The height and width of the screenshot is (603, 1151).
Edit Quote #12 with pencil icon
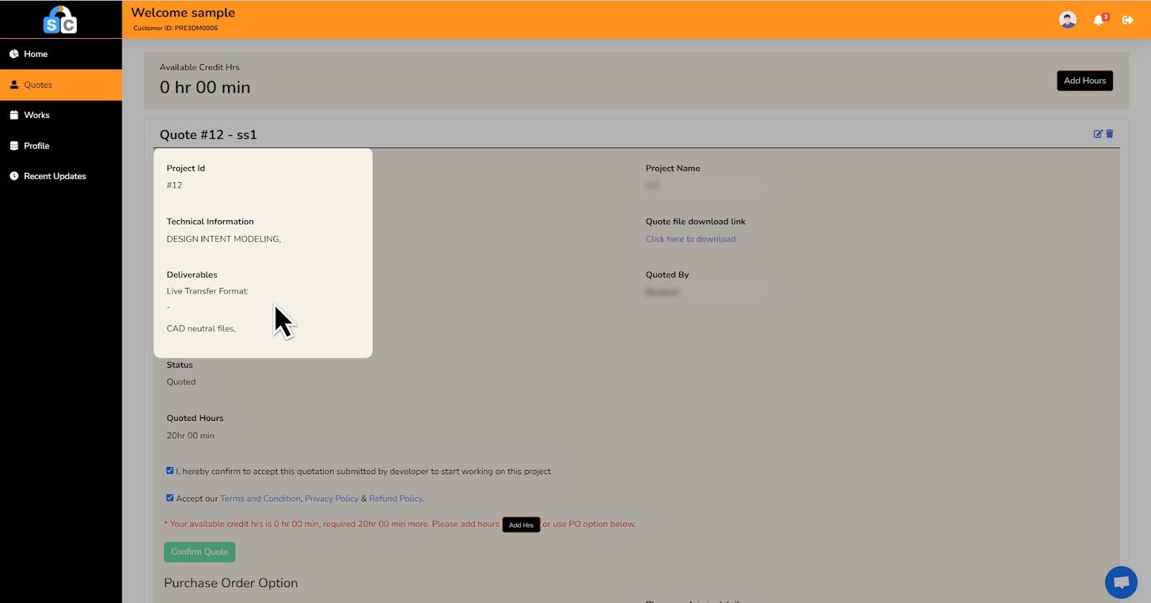[x=1098, y=134]
